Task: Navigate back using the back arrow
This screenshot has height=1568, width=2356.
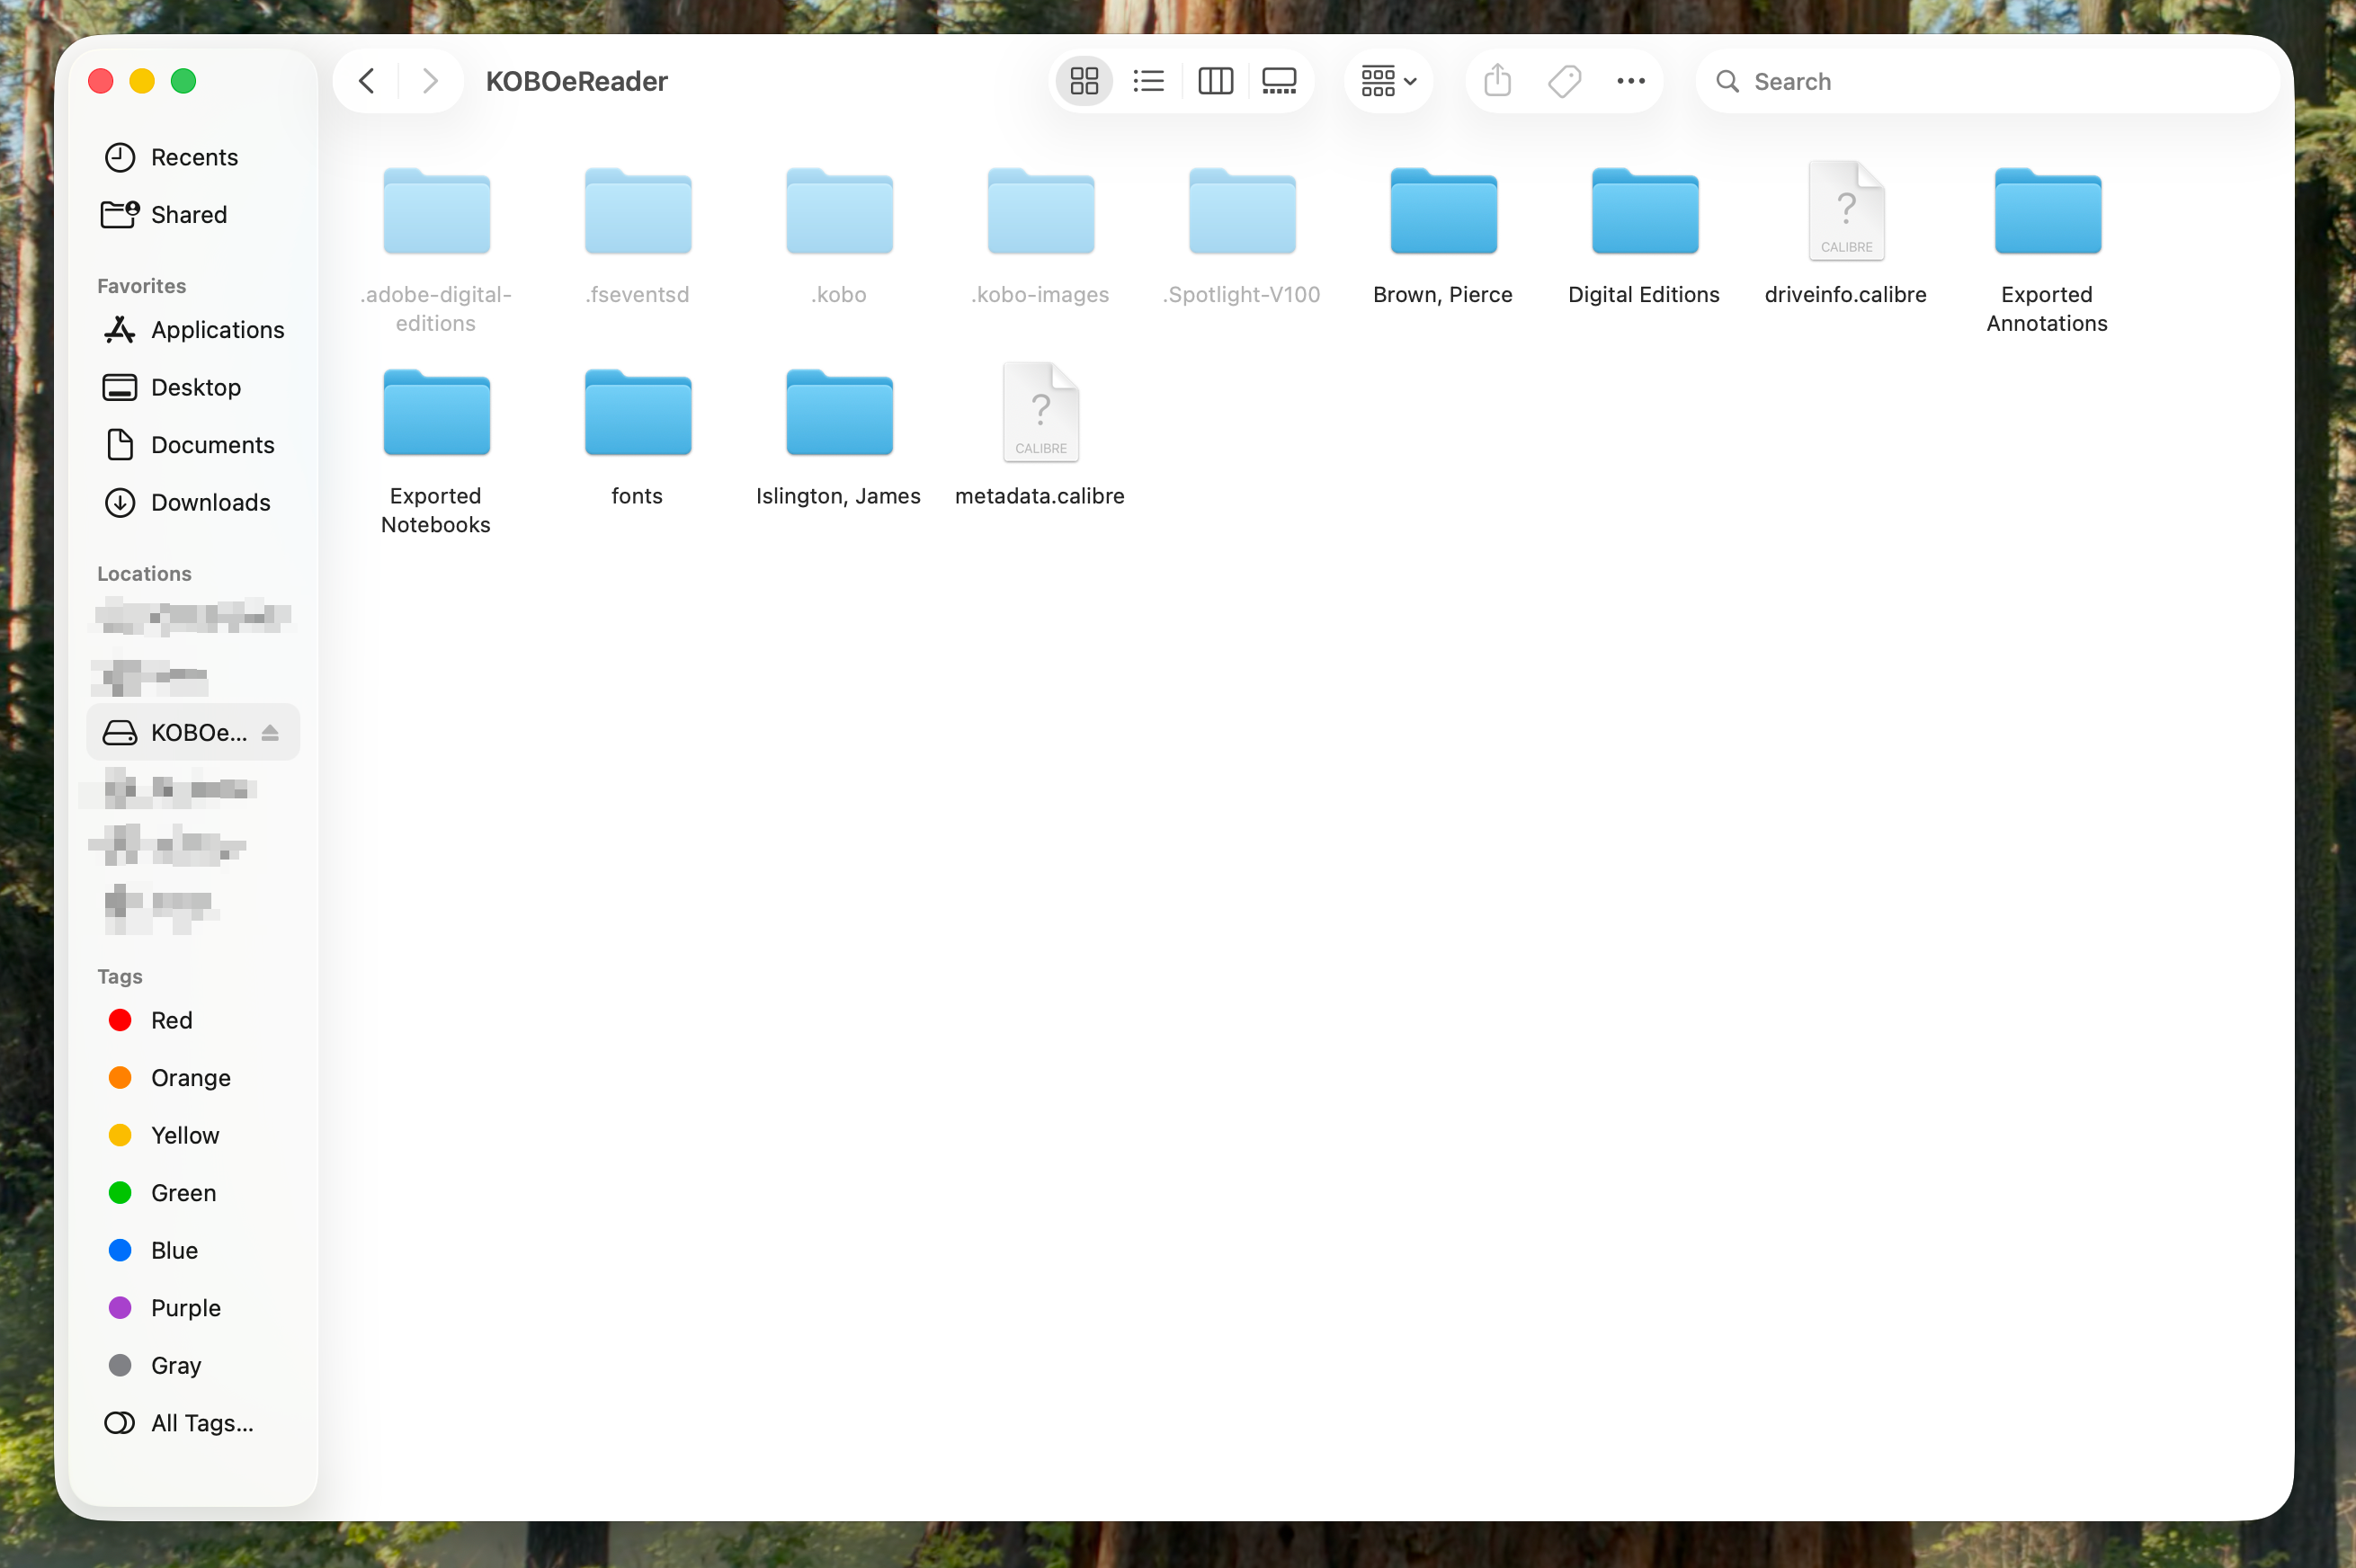Action: [x=365, y=80]
